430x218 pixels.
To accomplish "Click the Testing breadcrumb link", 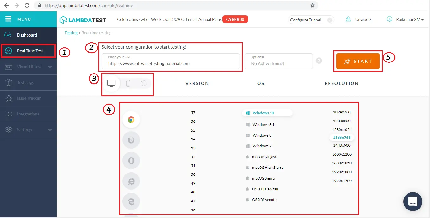I will [x=71, y=33].
